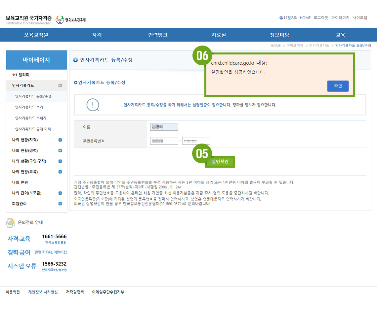
Task: Expand the 나의 현황(경력) section
Action: tap(60, 150)
